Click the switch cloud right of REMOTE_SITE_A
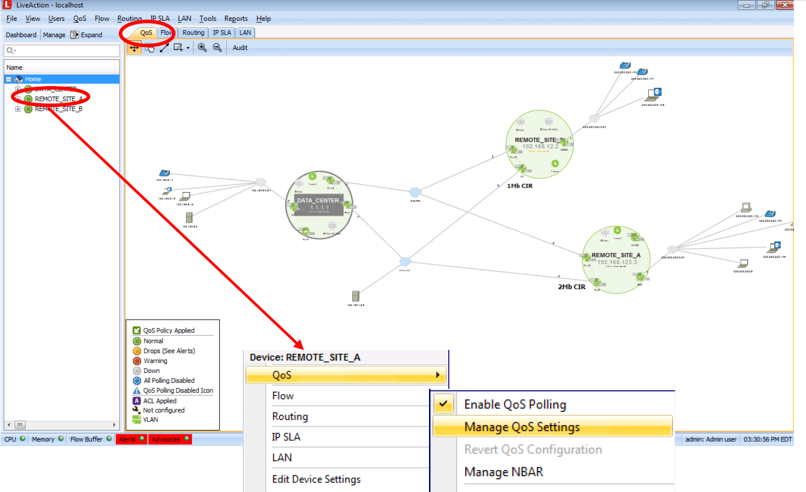Image resolution: width=806 pixels, height=492 pixels. point(672,250)
